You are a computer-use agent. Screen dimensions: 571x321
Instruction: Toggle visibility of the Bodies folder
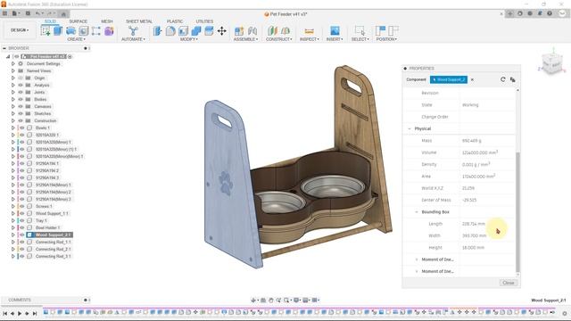(x=21, y=99)
